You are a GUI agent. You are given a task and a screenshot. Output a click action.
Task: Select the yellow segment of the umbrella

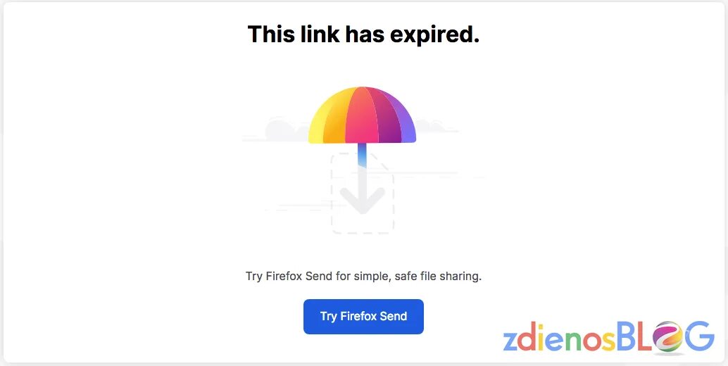[x=318, y=123]
